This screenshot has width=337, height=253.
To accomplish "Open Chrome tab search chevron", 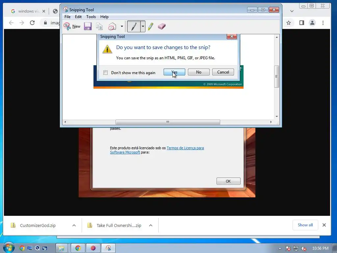I will click(x=292, y=11).
